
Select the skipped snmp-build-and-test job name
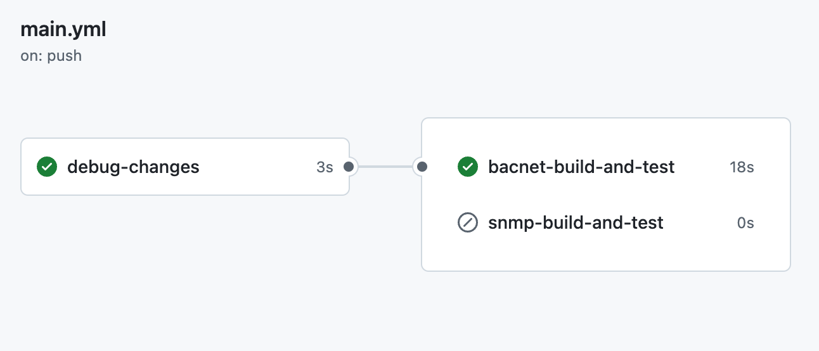(576, 222)
